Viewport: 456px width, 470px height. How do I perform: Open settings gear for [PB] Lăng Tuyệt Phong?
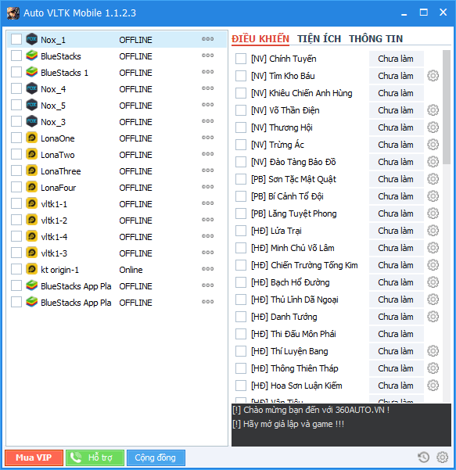[433, 213]
